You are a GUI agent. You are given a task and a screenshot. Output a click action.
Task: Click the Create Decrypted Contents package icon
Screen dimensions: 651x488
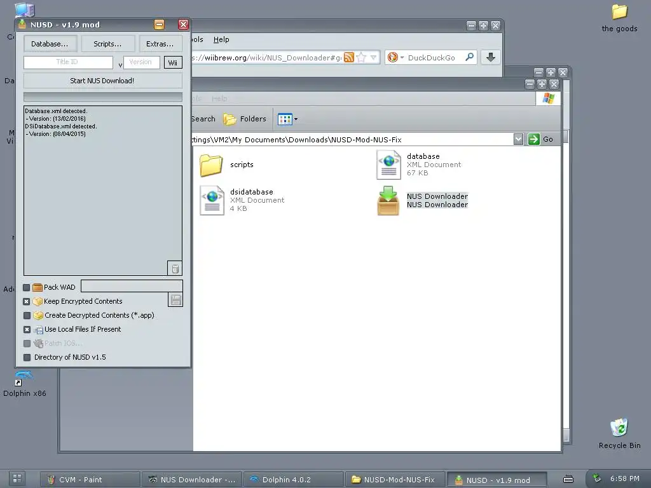click(x=38, y=315)
